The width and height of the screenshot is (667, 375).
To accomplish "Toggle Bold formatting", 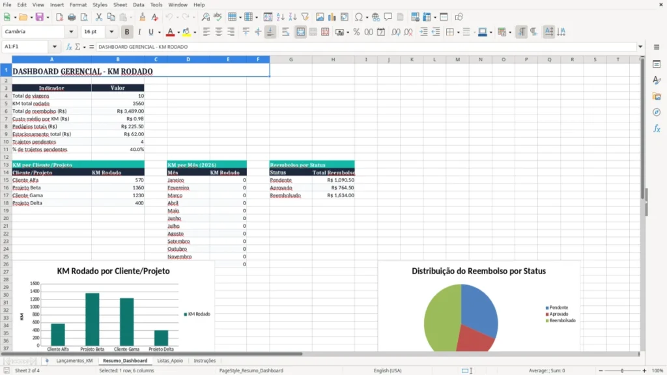I will pos(127,32).
